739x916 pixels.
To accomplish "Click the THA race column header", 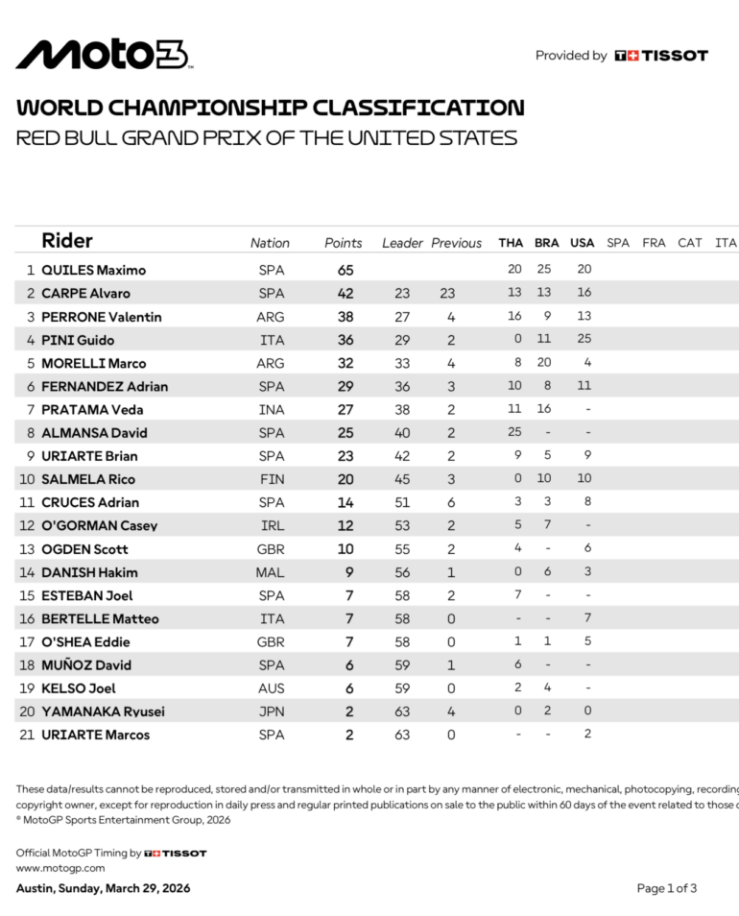I will click(511, 243).
